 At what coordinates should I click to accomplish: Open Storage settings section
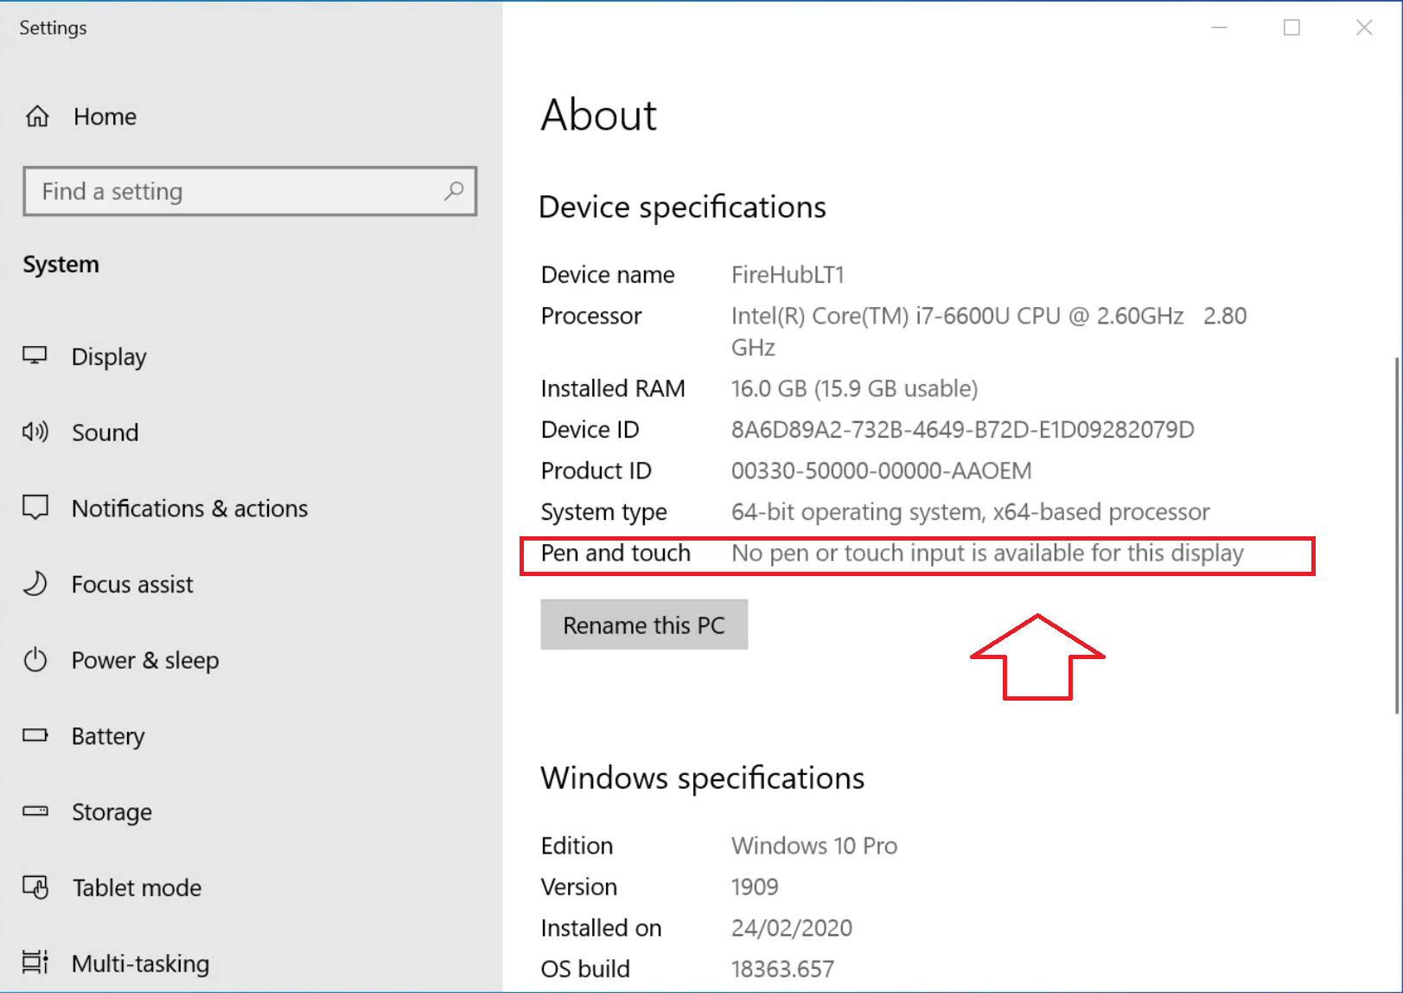coord(112,811)
